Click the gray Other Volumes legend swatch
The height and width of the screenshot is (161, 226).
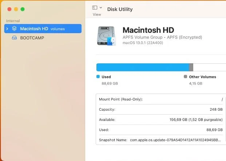(186, 76)
